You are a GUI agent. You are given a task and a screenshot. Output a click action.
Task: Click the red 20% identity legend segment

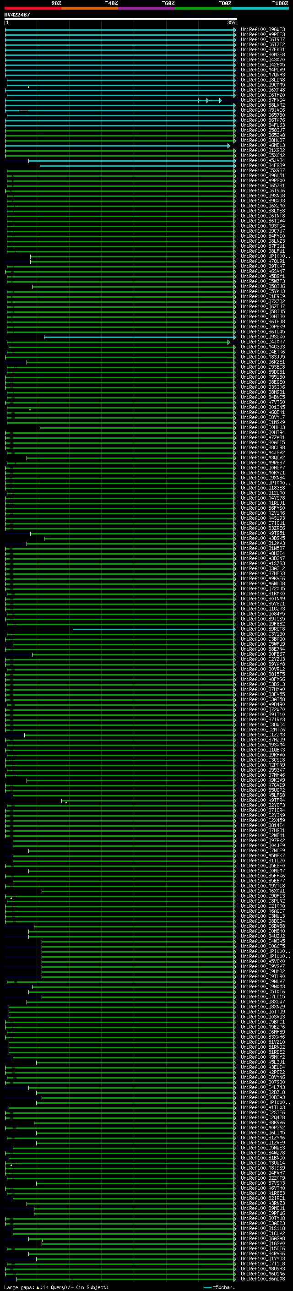[33, 8]
